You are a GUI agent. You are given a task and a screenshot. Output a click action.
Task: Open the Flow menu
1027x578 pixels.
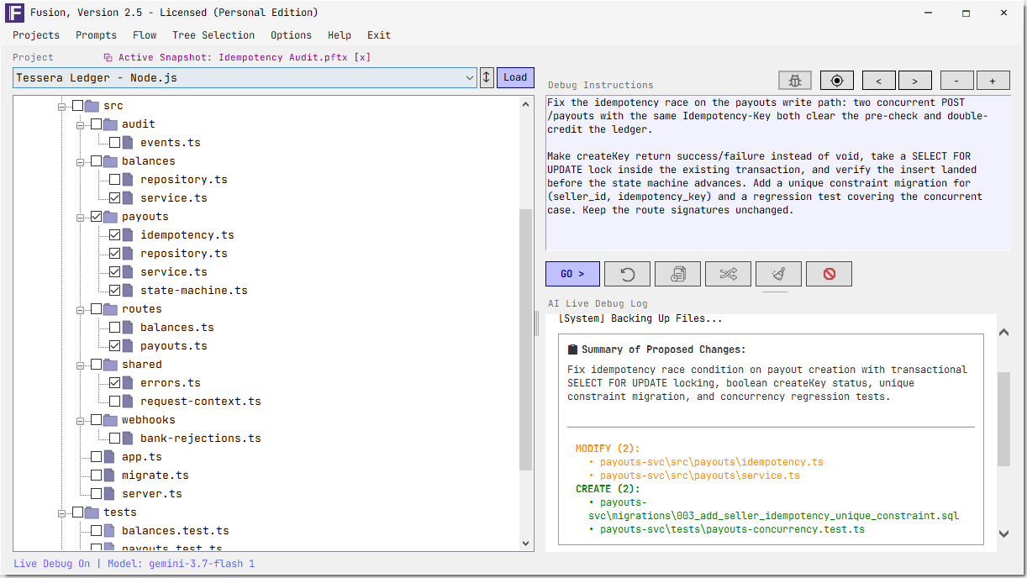click(x=145, y=35)
